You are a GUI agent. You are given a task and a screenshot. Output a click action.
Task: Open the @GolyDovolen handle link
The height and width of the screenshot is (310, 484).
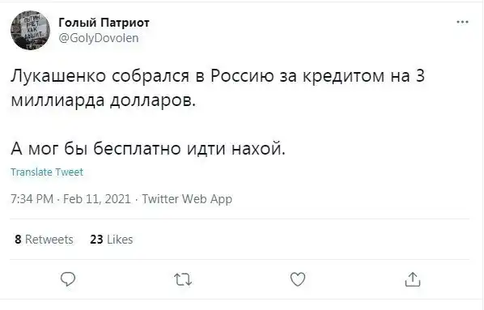tap(99, 38)
